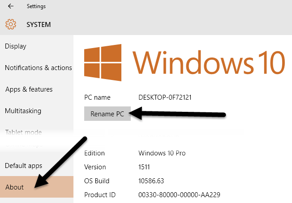Click the edition value Windows 10 Pro

[162, 153]
